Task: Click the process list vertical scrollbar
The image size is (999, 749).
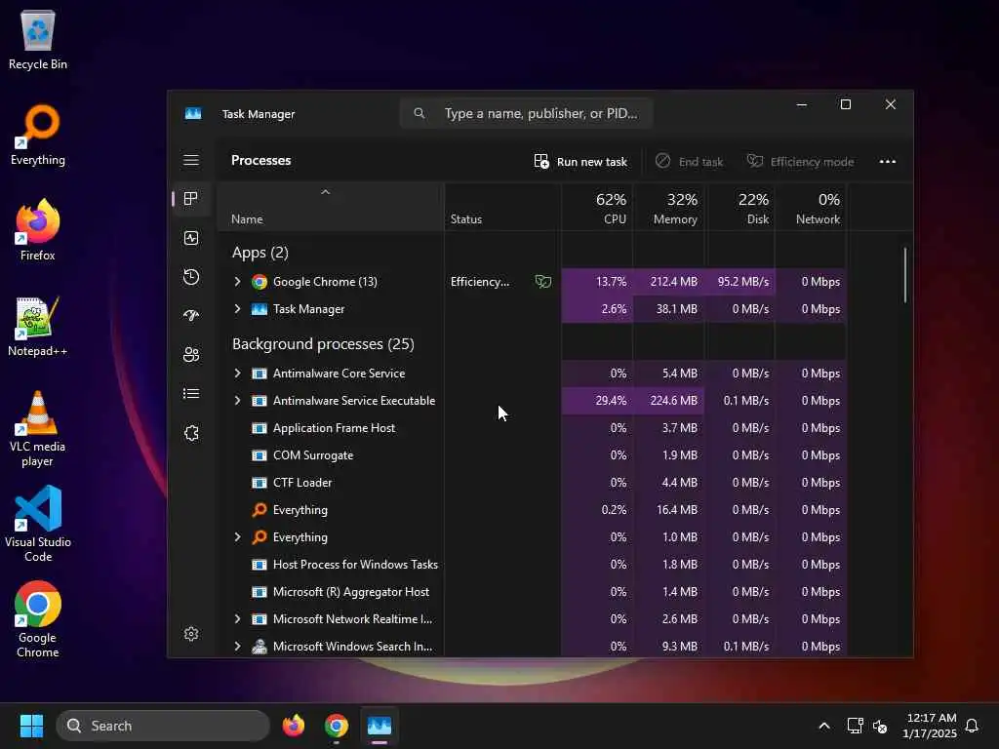Action: (904, 275)
